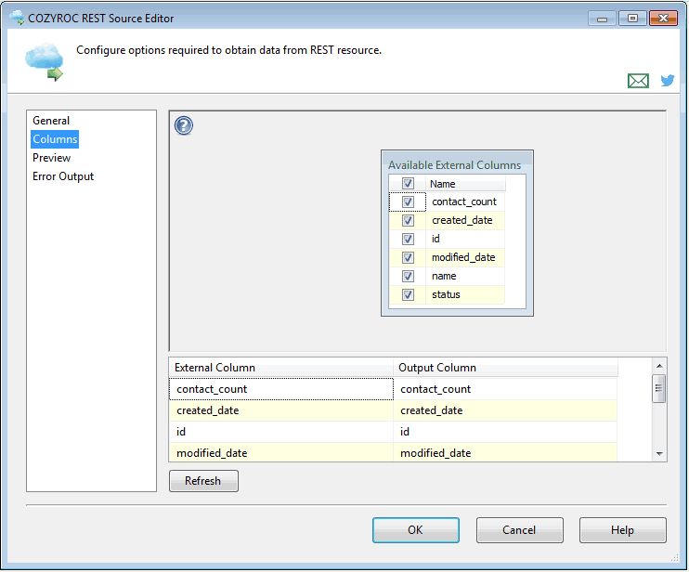Close the REST Source Editor window
689x572 pixels.
point(663,19)
